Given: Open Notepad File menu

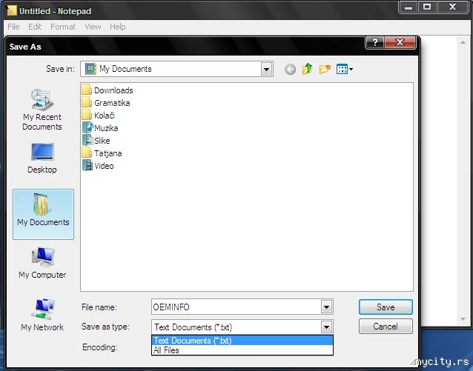Looking at the screenshot, I should point(13,27).
